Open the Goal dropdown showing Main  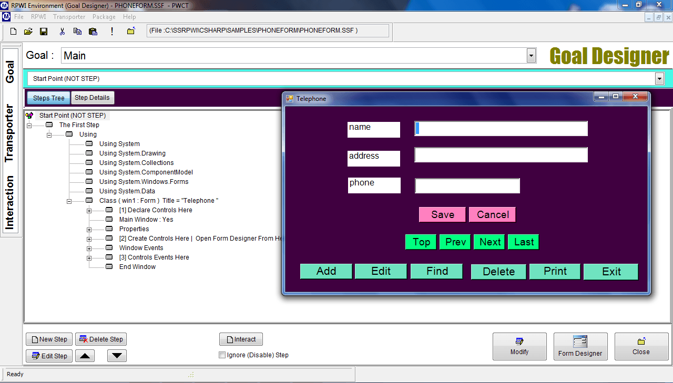pos(531,55)
